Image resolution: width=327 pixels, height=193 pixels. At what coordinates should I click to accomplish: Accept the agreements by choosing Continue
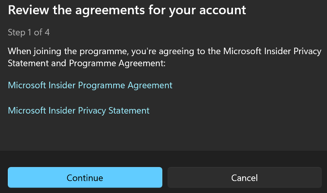click(x=85, y=178)
